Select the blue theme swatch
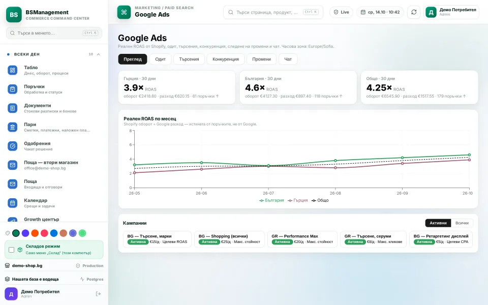 click(x=54, y=233)
